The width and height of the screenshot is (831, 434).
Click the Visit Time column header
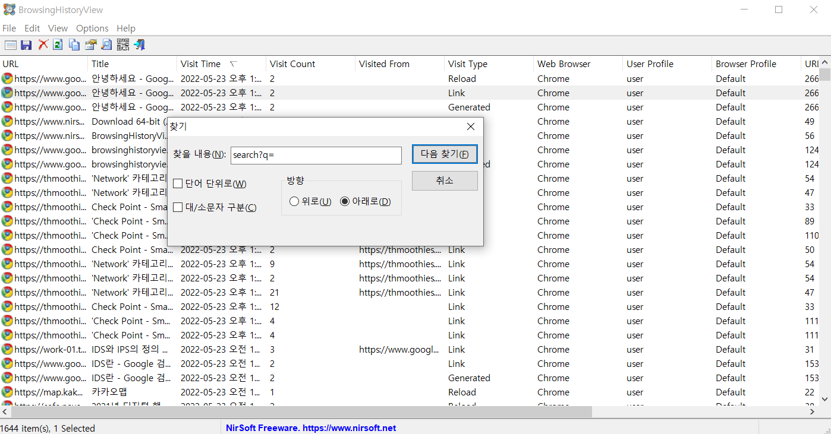tap(222, 64)
